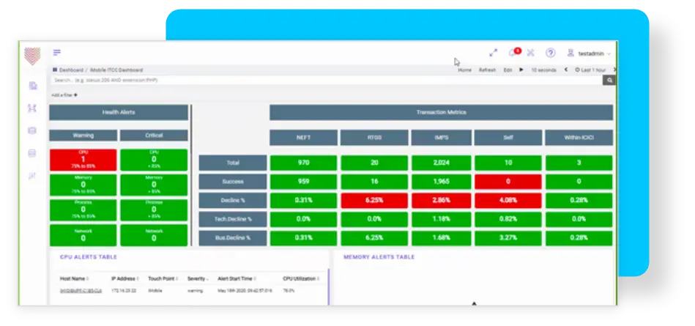Screen dimensions: 695x326
Task: Click the fullscreen expand arrows icon
Action: point(493,53)
